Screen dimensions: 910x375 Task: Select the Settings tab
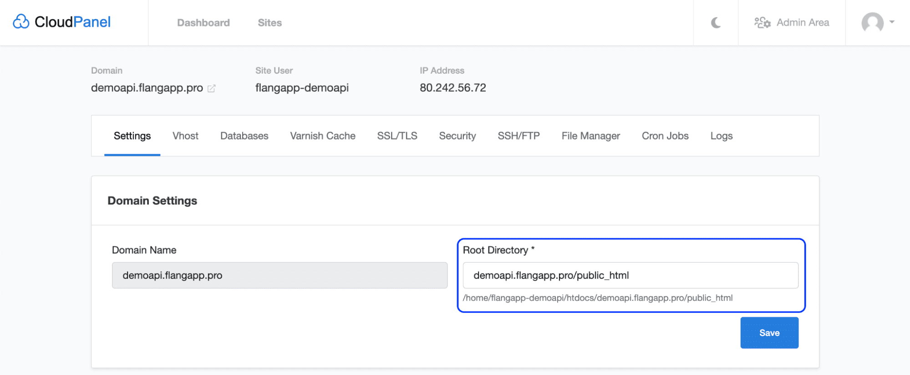click(x=132, y=136)
